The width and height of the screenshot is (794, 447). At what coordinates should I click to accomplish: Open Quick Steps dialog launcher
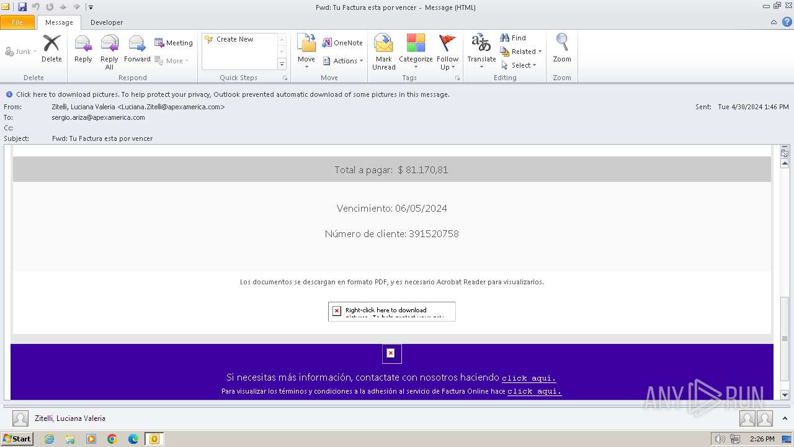[285, 78]
